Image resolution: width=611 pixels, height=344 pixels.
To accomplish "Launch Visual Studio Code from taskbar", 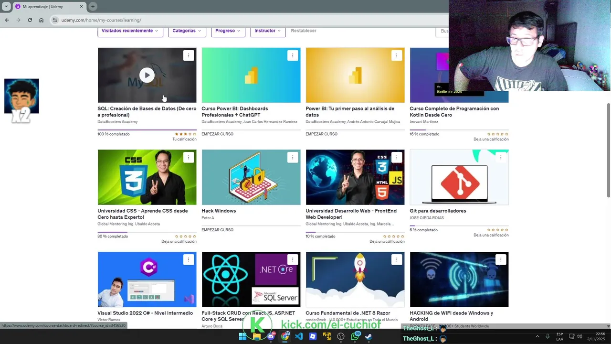I will pos(299,336).
